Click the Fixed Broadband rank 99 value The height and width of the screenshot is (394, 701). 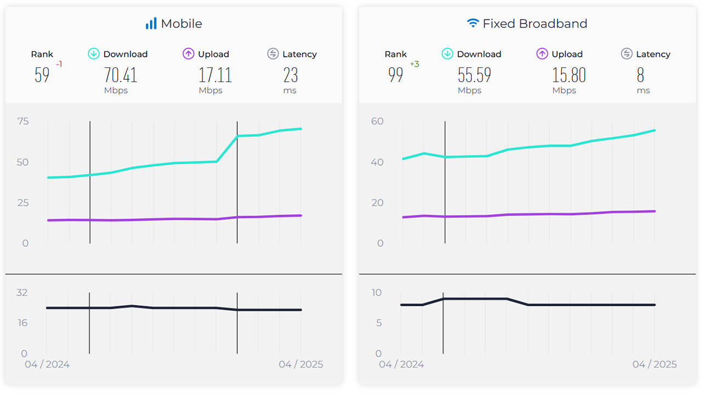[x=396, y=75]
